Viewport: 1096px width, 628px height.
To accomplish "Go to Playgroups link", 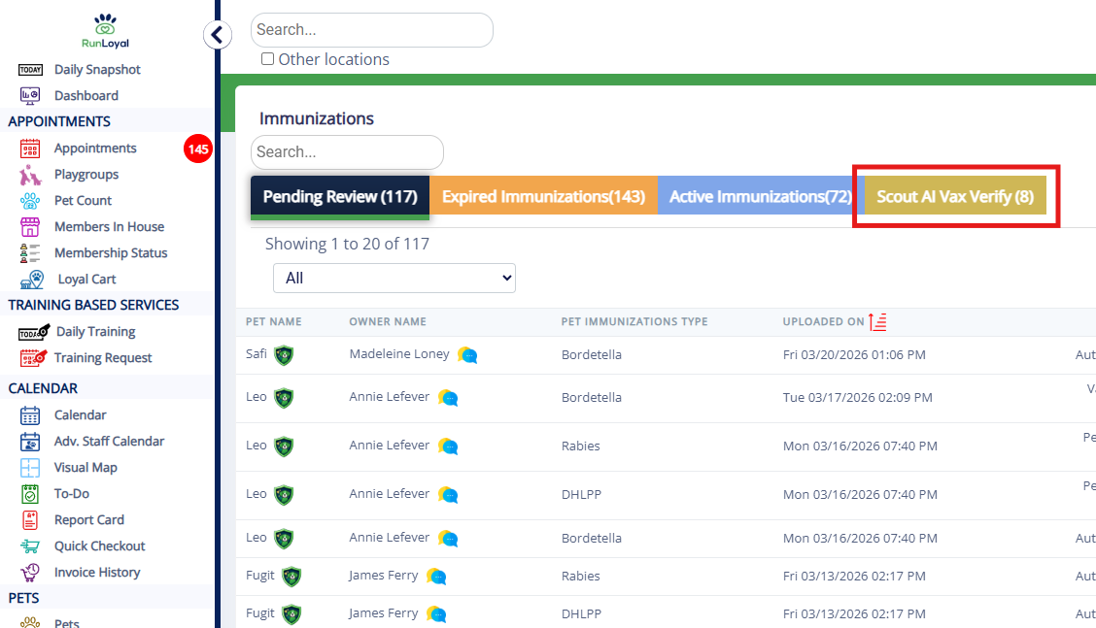I will (x=86, y=175).
